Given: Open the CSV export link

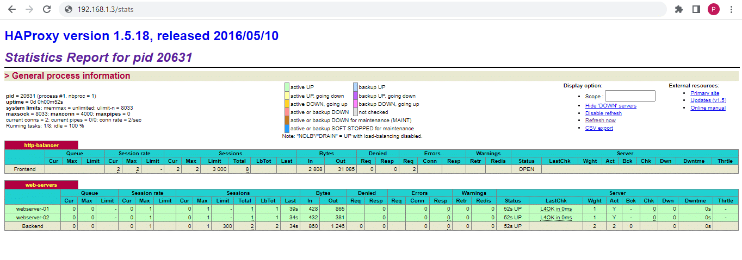Looking at the screenshot, I should [x=599, y=128].
